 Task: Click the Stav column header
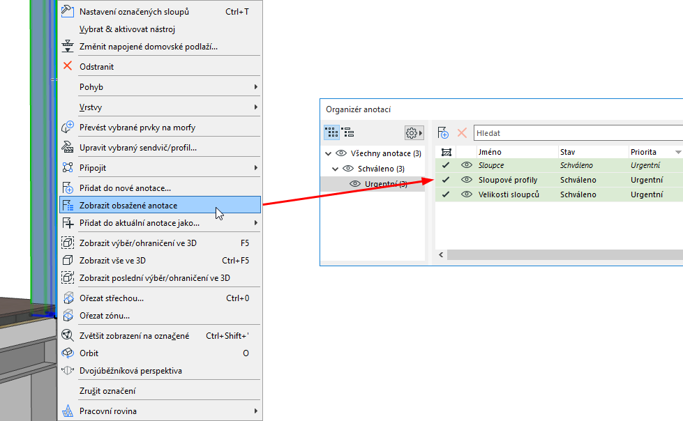pyautogui.click(x=593, y=152)
